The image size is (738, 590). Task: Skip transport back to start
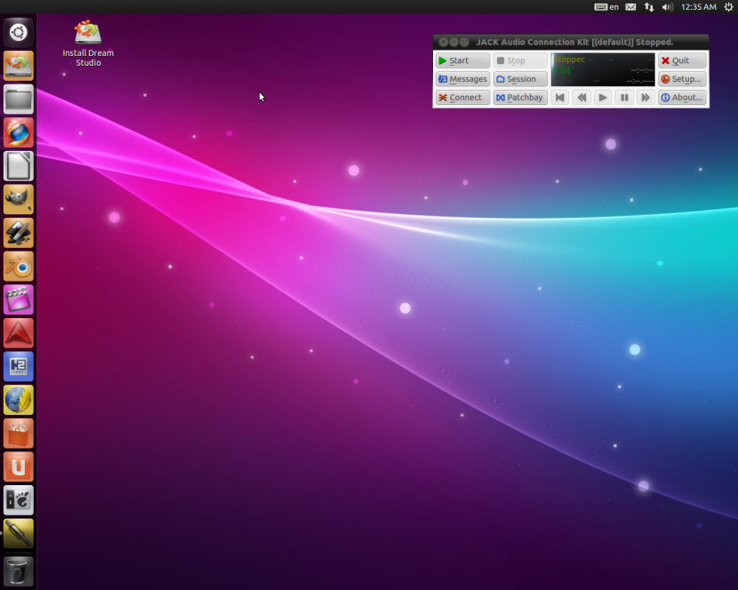tap(560, 98)
